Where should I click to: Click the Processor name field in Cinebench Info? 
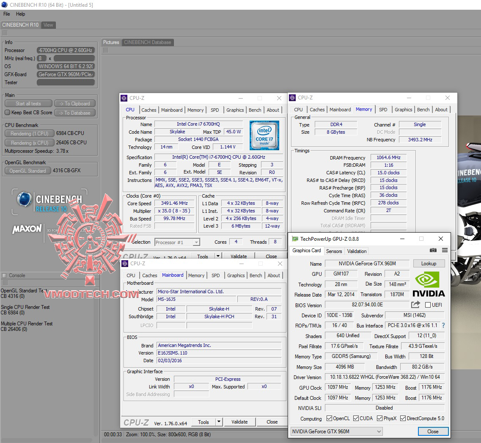click(x=66, y=50)
